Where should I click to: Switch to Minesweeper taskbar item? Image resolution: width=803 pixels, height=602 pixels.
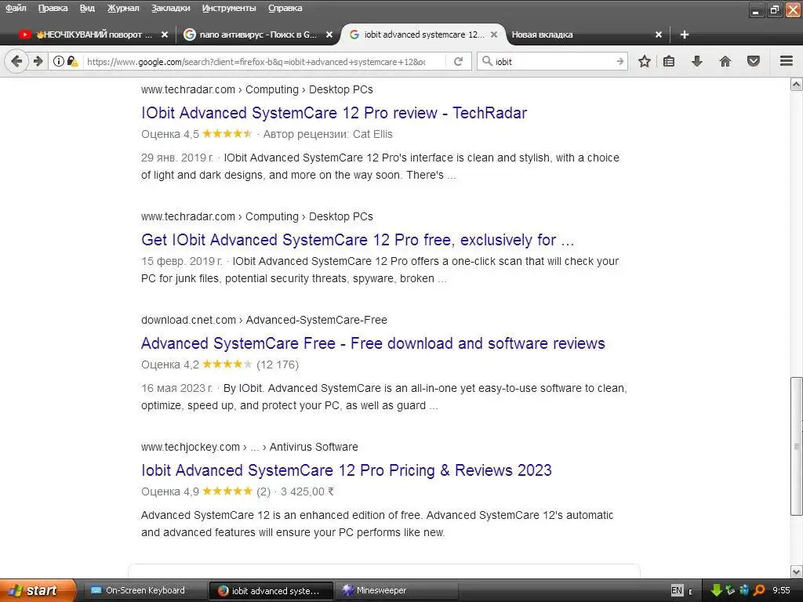394,590
